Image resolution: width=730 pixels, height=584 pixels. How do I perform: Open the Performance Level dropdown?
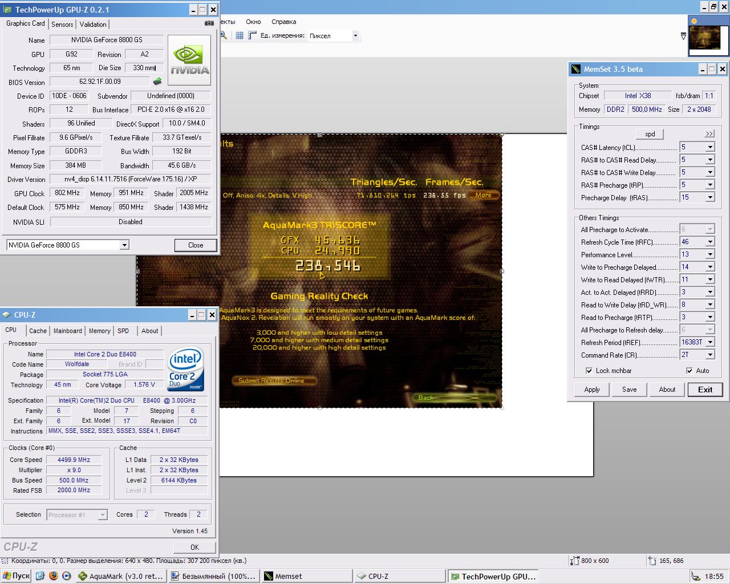[710, 254]
